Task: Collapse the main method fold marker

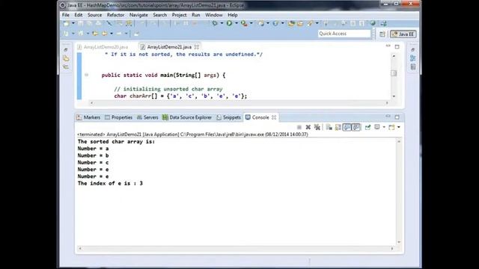Action: (x=87, y=75)
